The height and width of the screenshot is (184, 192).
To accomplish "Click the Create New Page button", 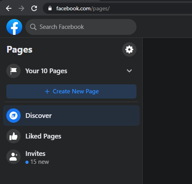I will [x=71, y=91].
